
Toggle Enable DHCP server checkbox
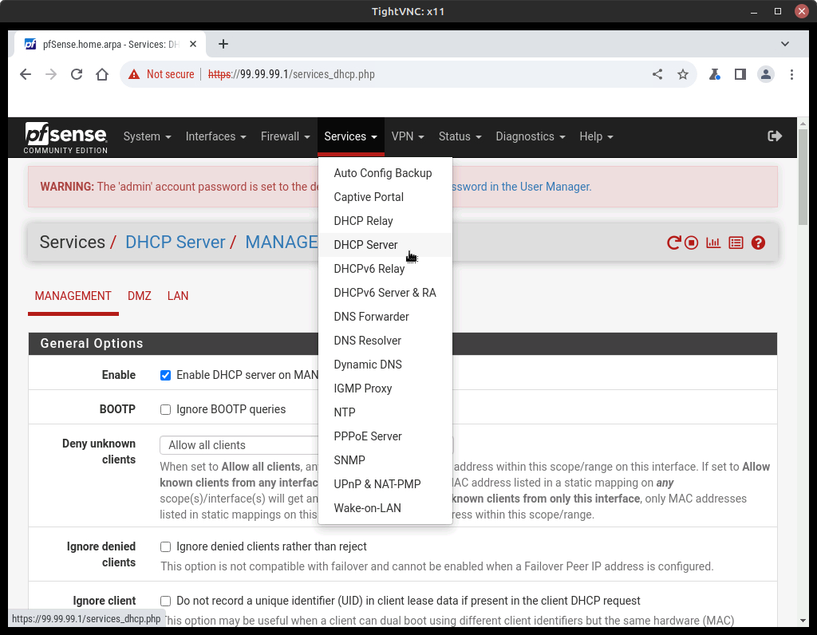pos(165,376)
